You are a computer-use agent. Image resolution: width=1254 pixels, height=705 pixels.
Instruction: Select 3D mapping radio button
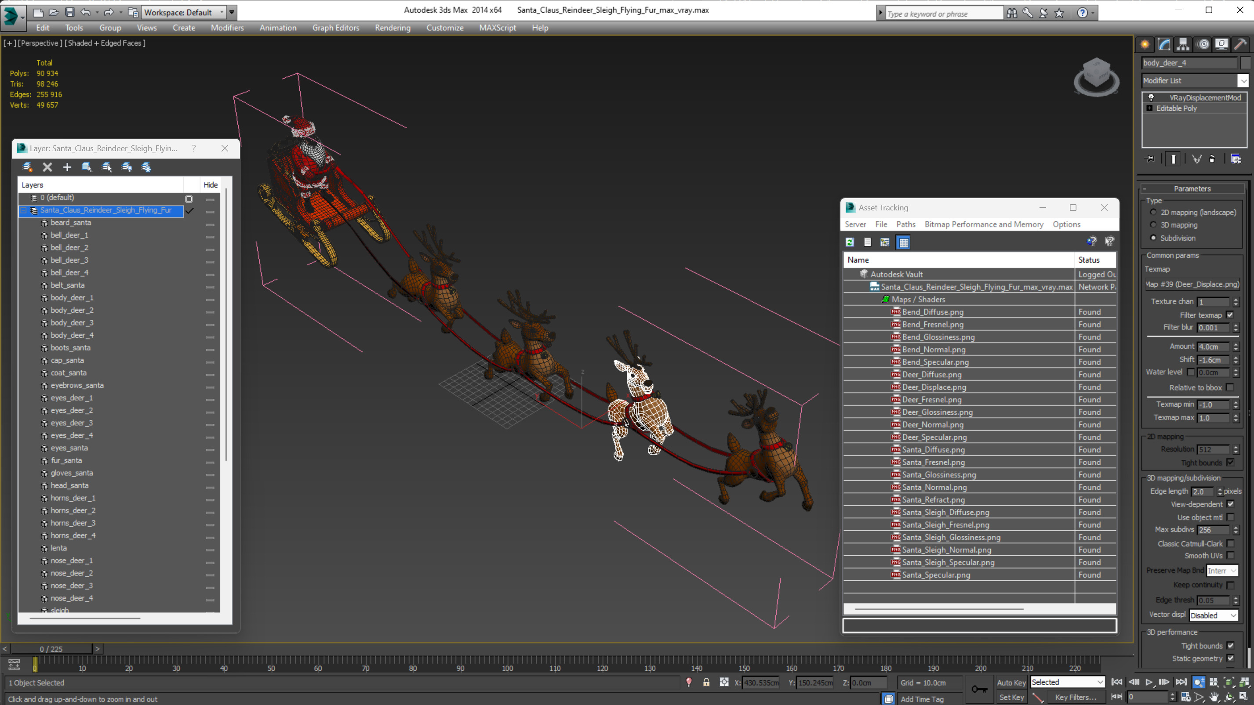1153,225
